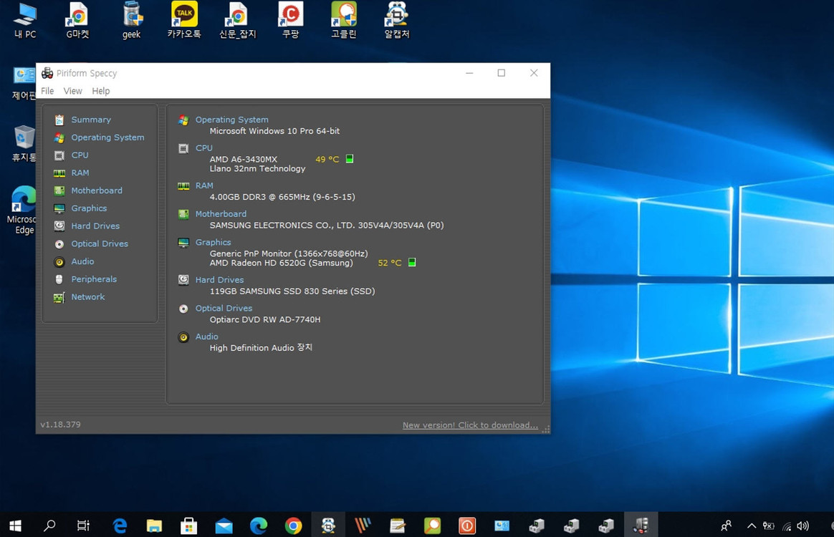
Task: Click the Hard Drives icon in sidebar
Action: [x=59, y=226]
